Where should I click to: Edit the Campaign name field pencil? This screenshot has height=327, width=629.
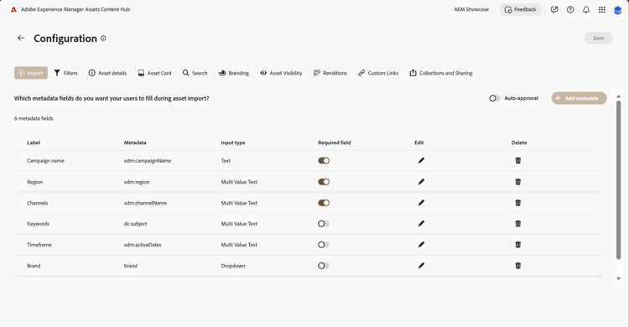(421, 160)
